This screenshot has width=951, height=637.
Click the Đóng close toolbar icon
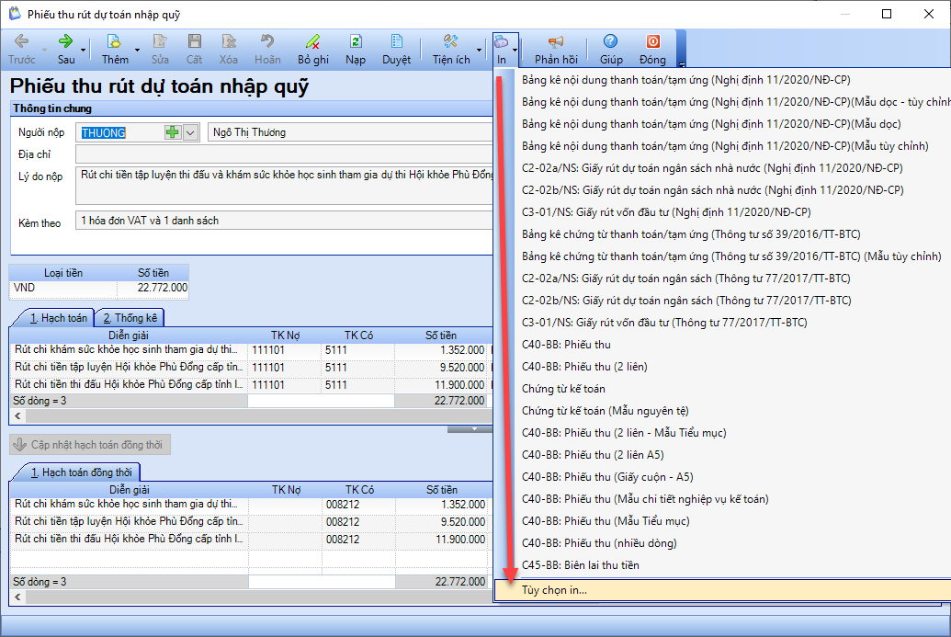point(652,42)
